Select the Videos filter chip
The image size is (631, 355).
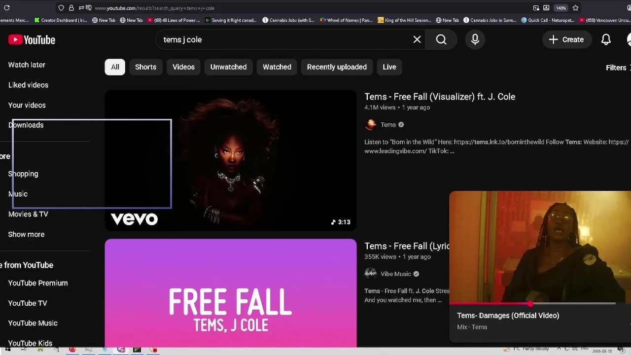(183, 67)
